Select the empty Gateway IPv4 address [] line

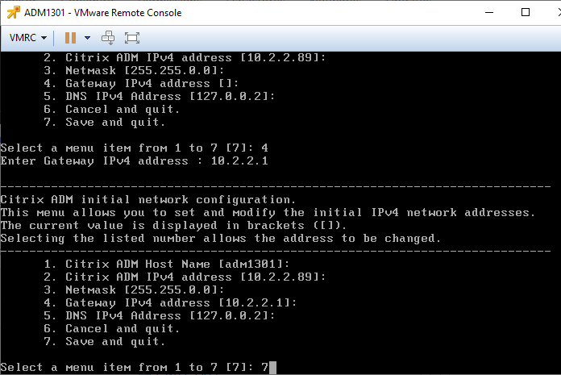pyautogui.click(x=141, y=83)
